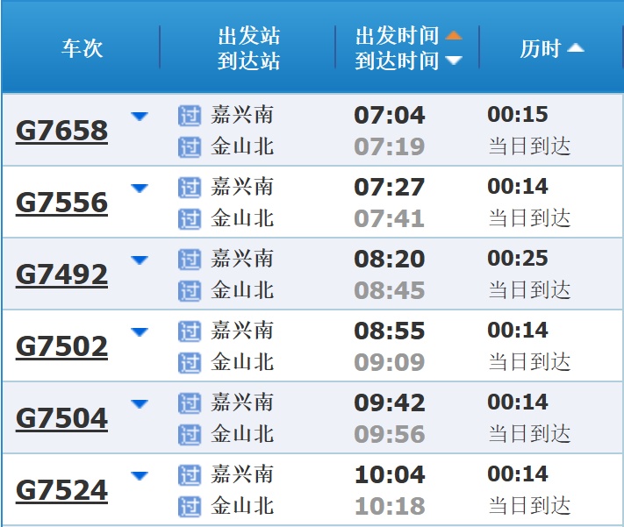Expand stop details for train G7492
Screen dimensions: 624x527
140,260
